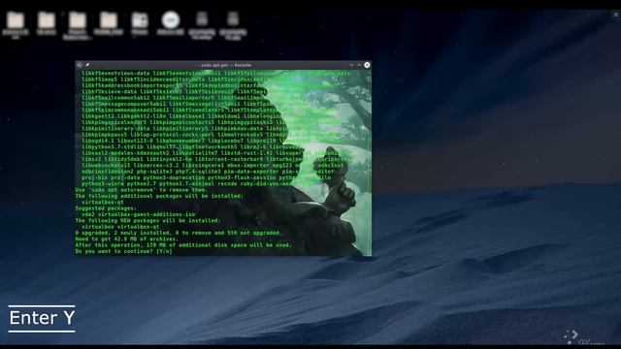The width and height of the screenshot is (621, 349).
Task: Click the 'virtualbox virtualbox-qt' package line
Action: 120,227
